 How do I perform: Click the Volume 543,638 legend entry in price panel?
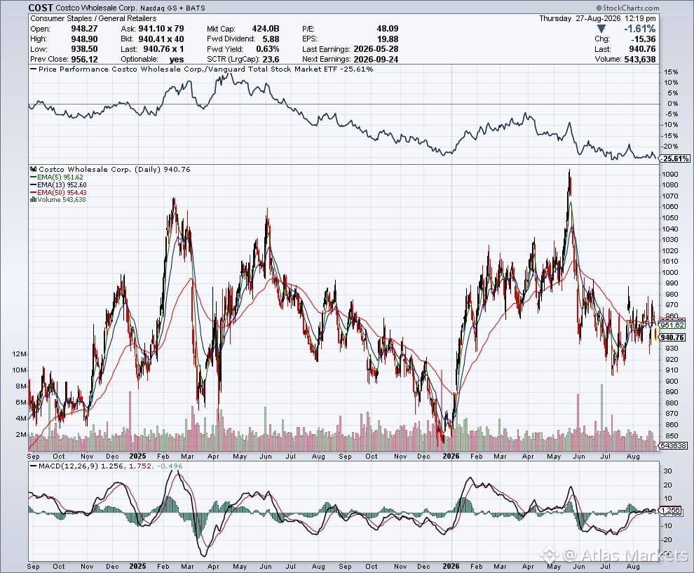click(x=58, y=200)
